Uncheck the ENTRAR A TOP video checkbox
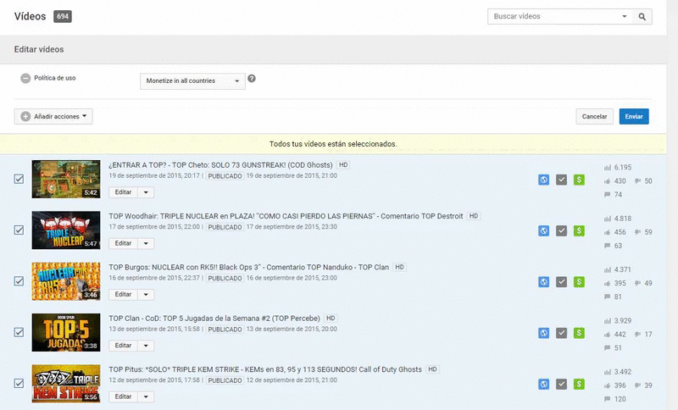The height and width of the screenshot is (410, 678). click(x=19, y=179)
